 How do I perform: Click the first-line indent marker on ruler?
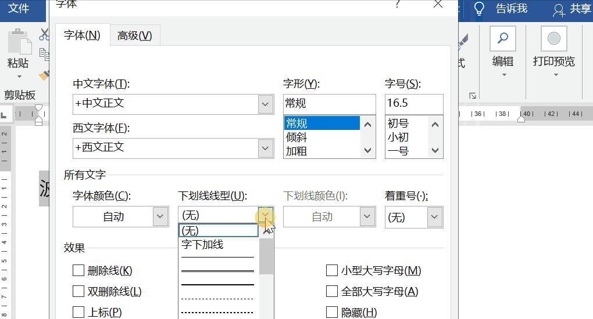pyautogui.click(x=38, y=108)
